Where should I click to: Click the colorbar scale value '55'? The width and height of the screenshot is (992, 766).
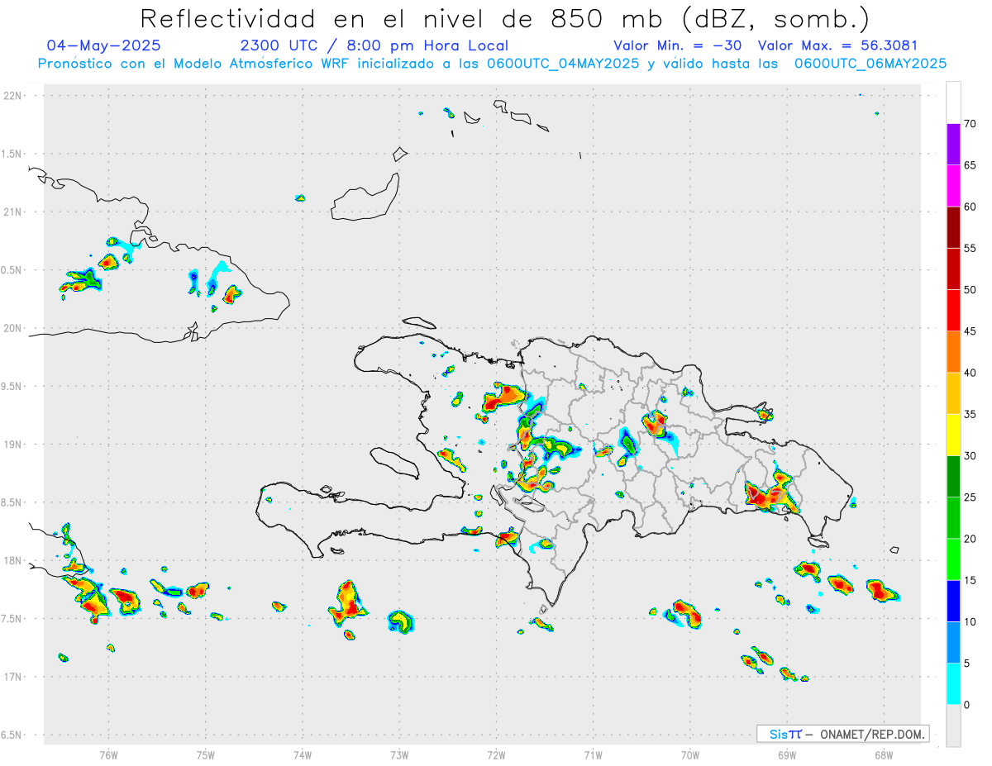970,248
